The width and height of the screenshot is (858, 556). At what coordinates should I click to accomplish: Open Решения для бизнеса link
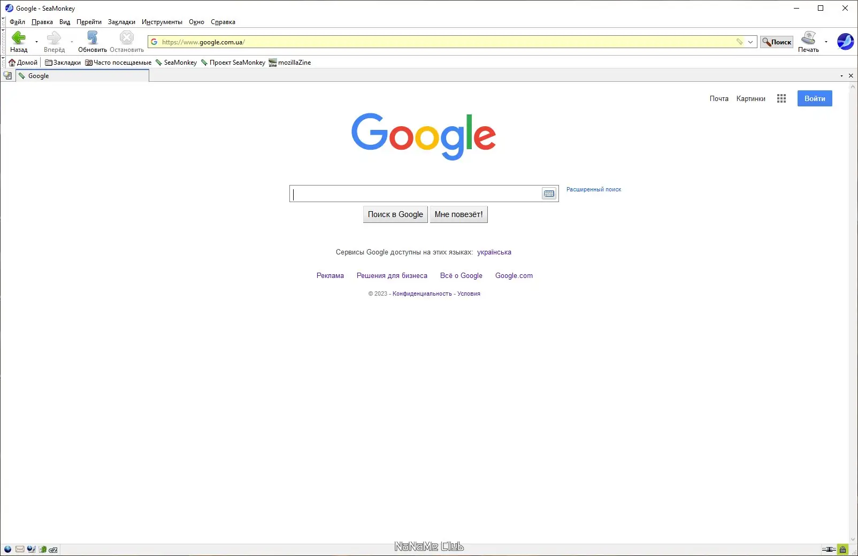click(392, 276)
